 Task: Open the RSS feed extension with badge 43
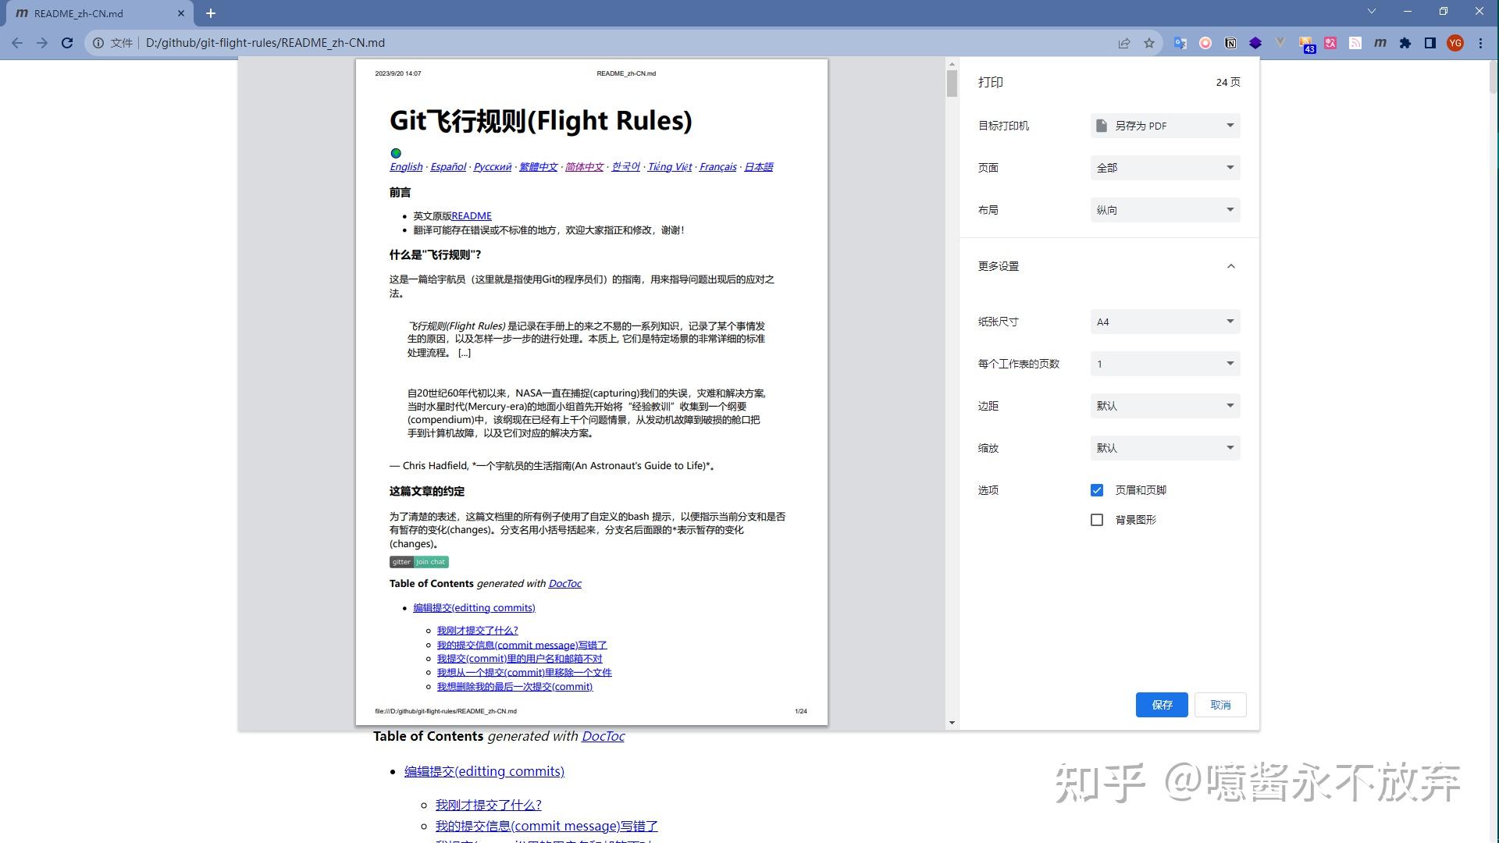coord(1305,44)
